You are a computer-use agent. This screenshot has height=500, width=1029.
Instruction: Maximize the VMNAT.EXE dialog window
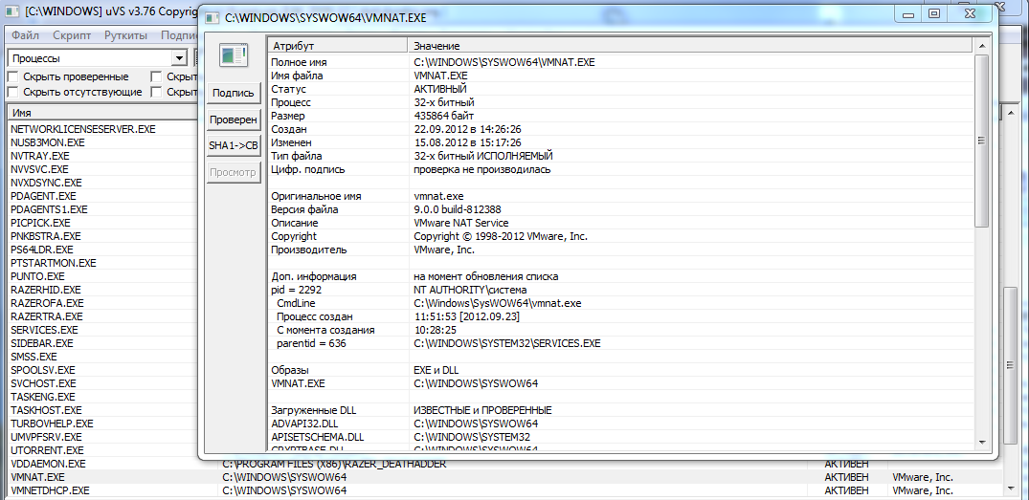tap(933, 12)
